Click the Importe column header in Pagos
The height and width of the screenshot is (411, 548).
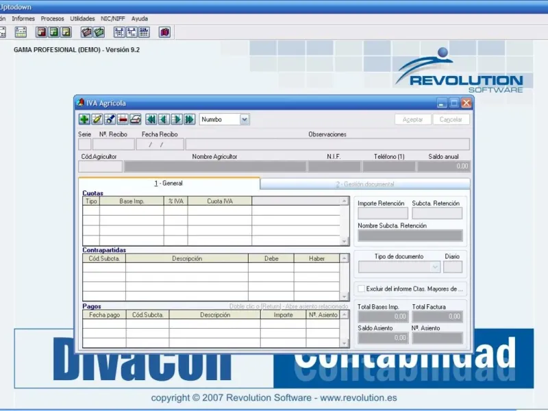click(x=283, y=315)
